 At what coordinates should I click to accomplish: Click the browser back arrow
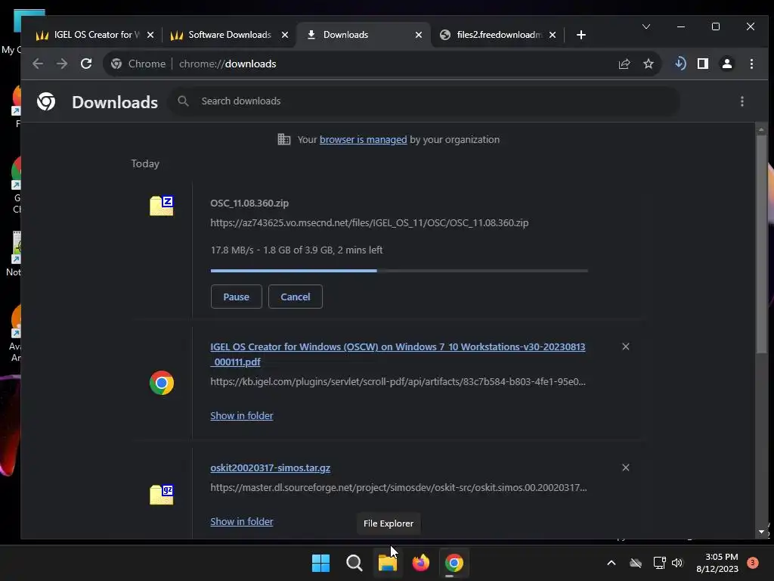pyautogui.click(x=38, y=64)
